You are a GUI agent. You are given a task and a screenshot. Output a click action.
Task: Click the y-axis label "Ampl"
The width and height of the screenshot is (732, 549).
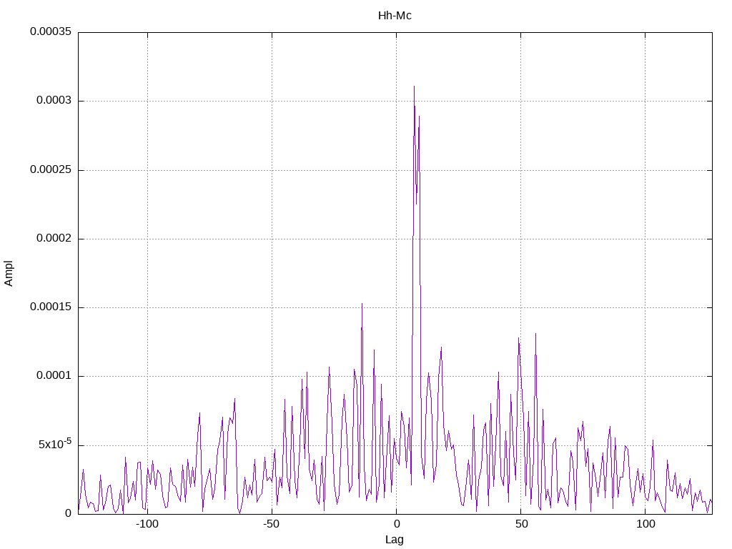tap(9, 274)
